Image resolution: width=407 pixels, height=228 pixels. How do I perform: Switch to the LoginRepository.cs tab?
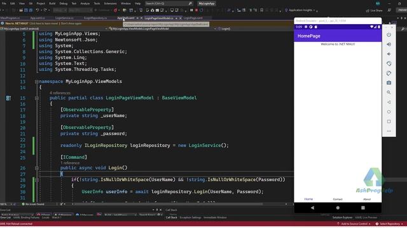tap(95, 18)
